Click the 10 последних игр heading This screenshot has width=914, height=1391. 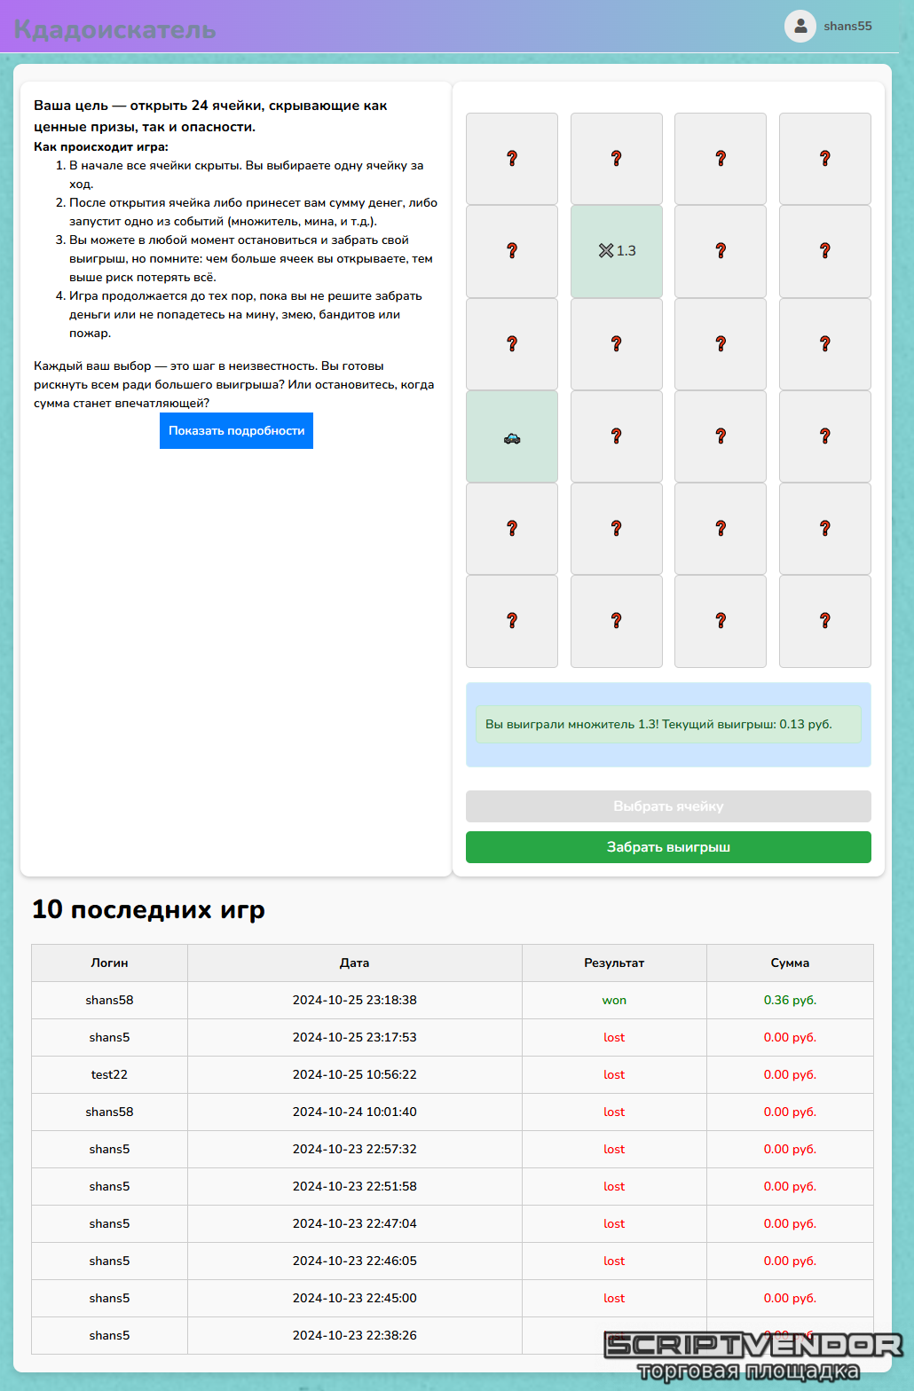click(x=148, y=910)
